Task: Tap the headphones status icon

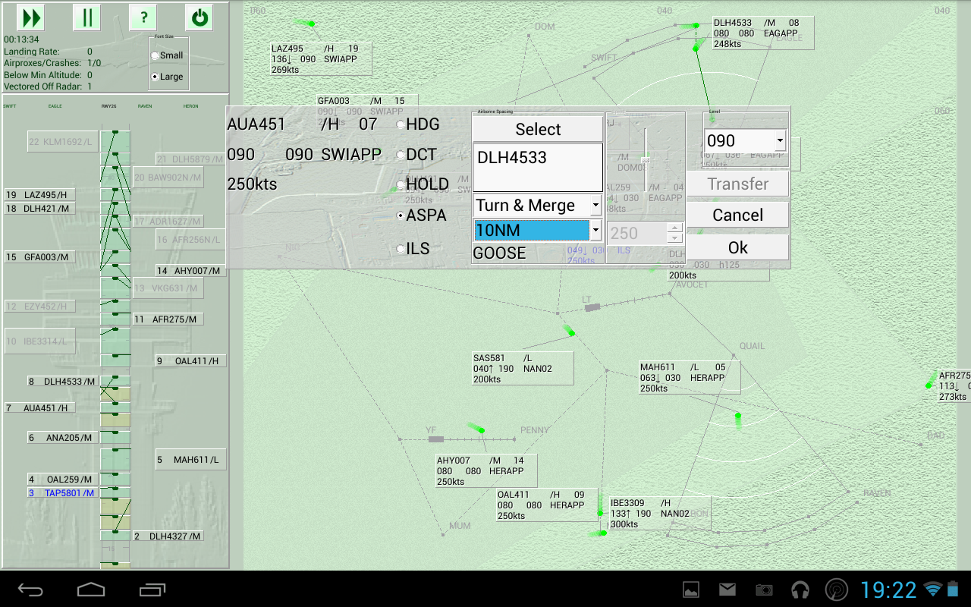Action: [x=800, y=590]
